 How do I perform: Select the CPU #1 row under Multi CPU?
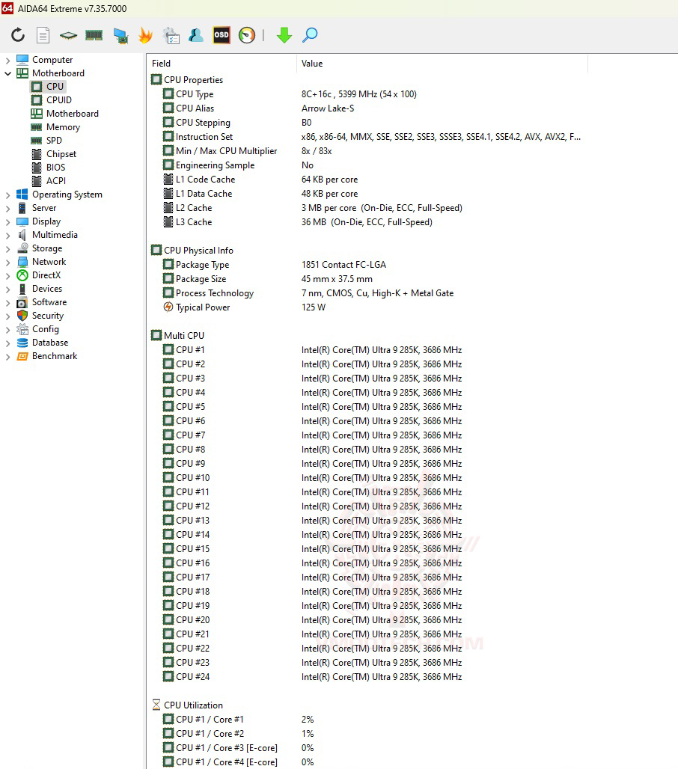click(x=367, y=349)
